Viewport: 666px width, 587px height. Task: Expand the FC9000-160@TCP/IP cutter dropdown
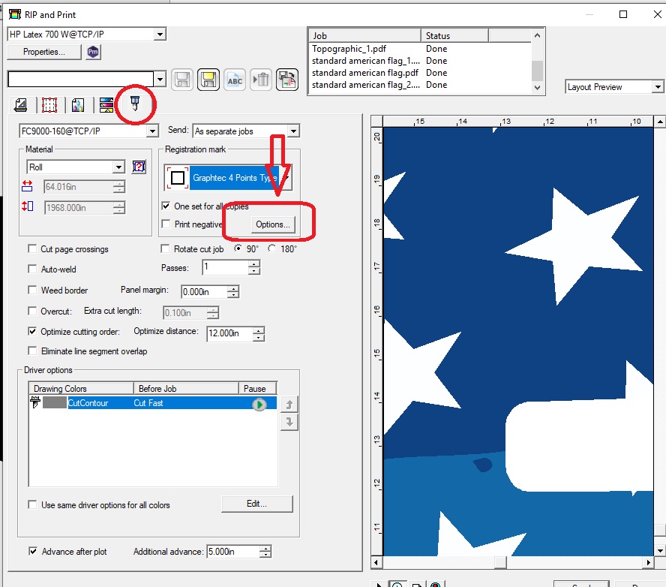point(152,131)
